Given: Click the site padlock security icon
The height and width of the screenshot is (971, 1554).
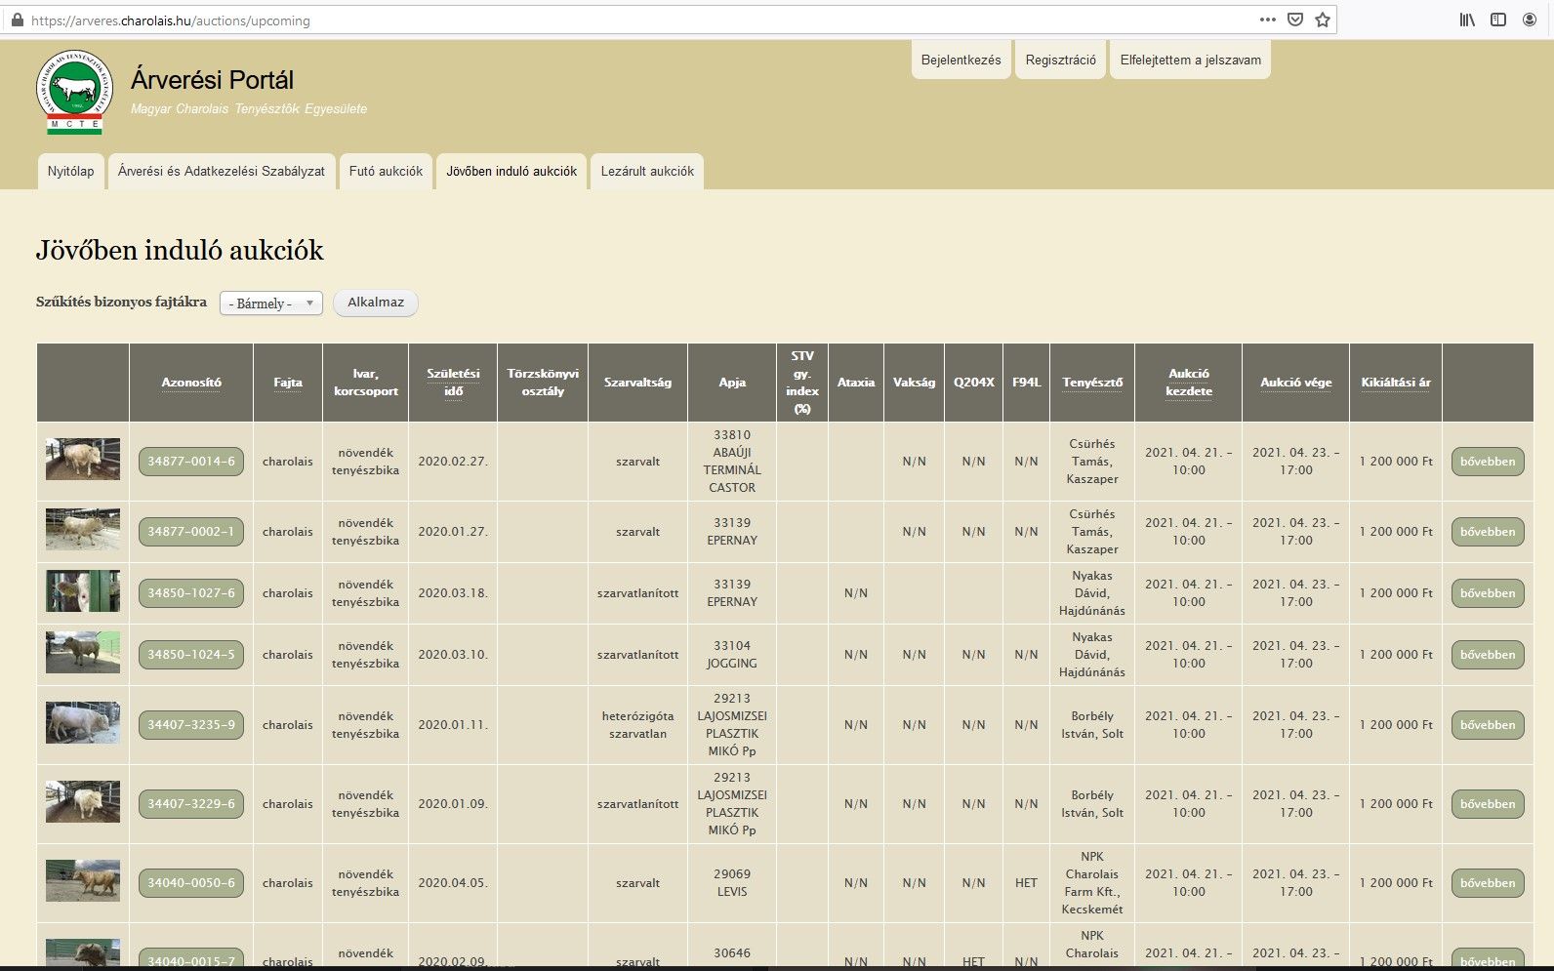Looking at the screenshot, I should [x=17, y=20].
